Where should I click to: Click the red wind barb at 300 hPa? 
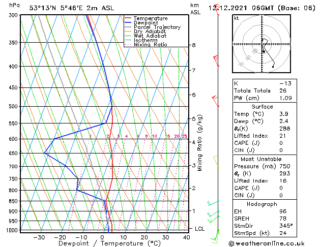point(217,9)
